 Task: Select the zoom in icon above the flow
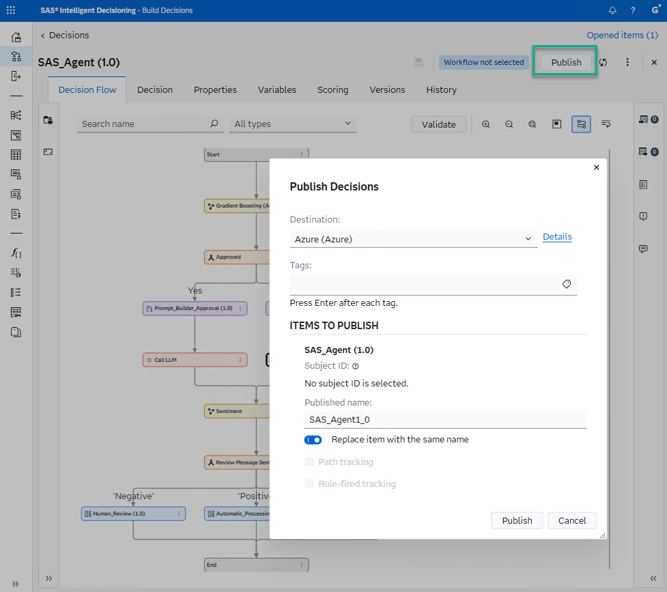point(485,124)
